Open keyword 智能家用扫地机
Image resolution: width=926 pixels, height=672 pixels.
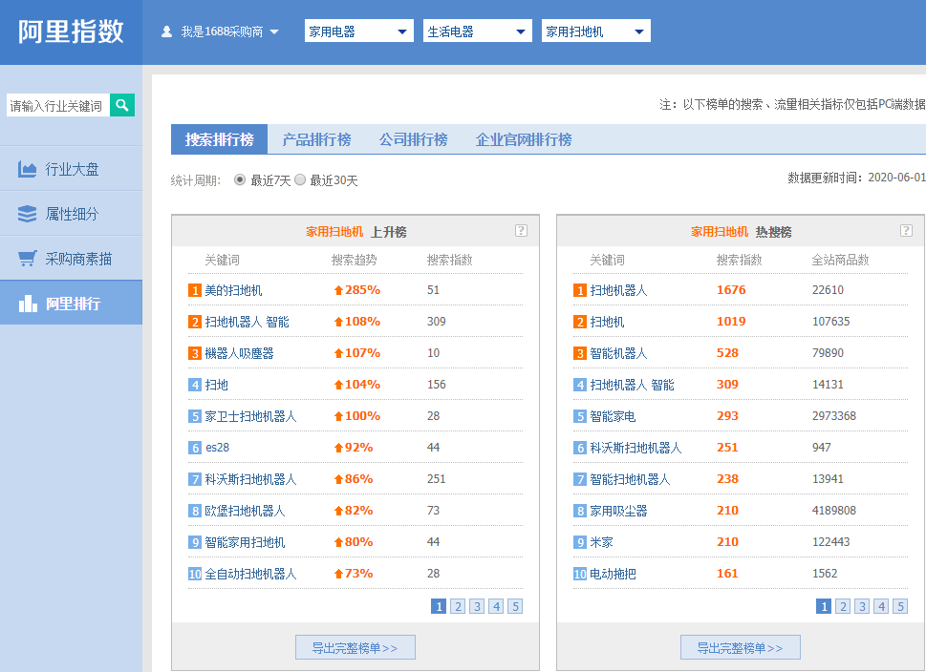pyautogui.click(x=245, y=542)
